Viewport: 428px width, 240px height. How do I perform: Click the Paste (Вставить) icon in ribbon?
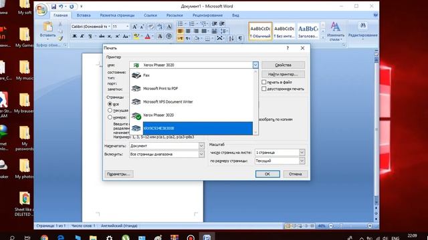click(x=47, y=27)
